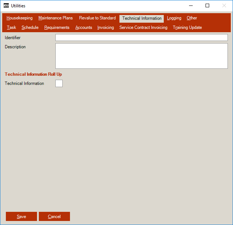Click the Save button
Viewport: 233px width, 225px height.
[21, 217]
